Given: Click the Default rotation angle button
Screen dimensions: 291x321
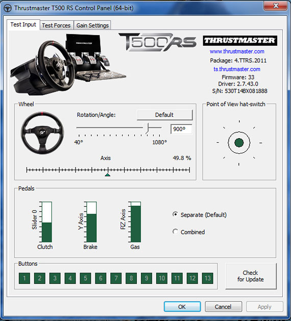Looking at the screenshot, I should (x=165, y=115).
